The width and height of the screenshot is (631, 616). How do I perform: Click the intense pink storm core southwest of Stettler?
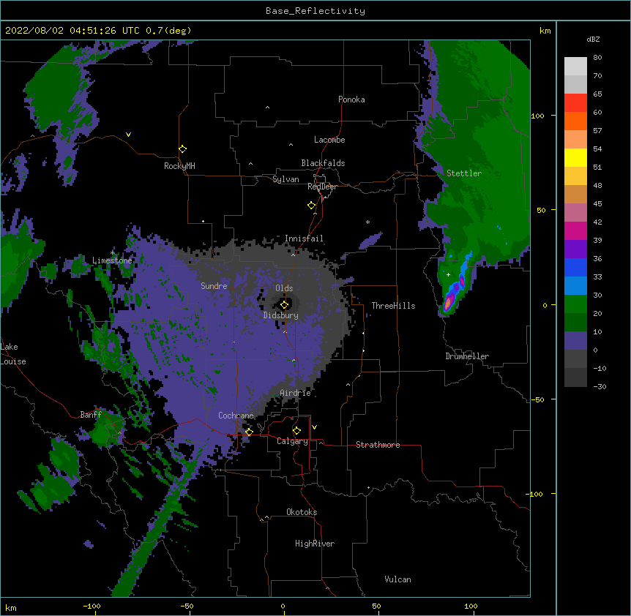coord(447,304)
